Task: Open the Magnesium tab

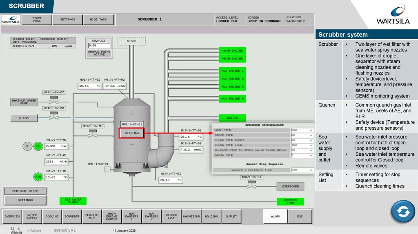Action: point(191,216)
